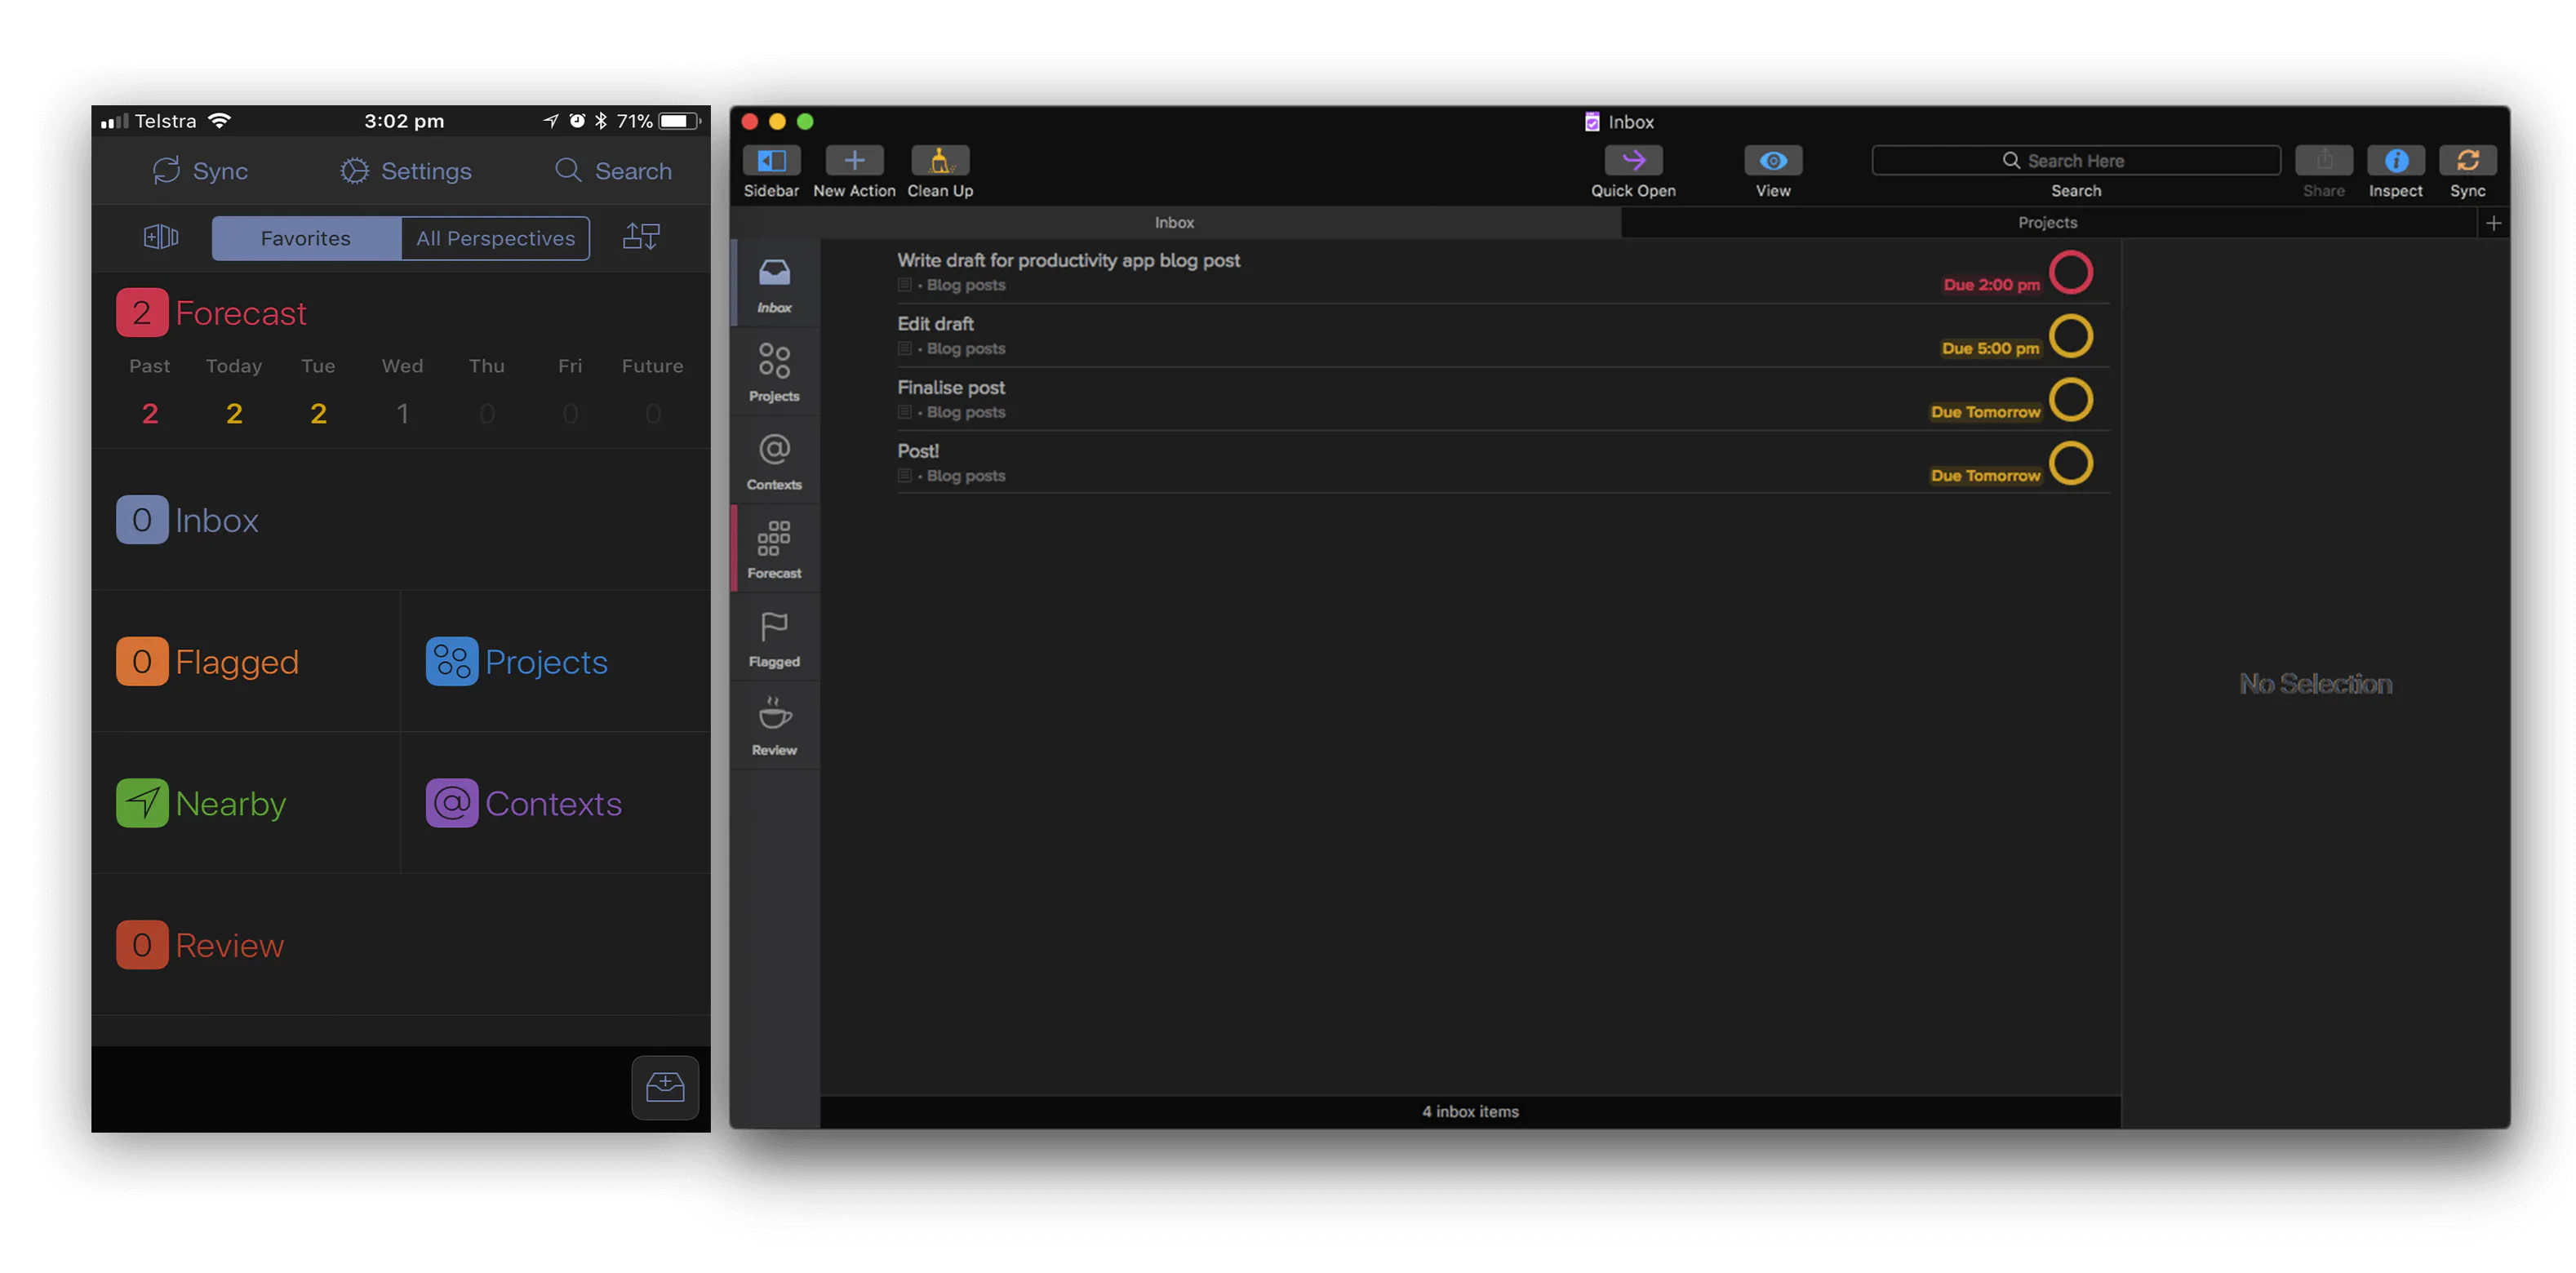The image size is (2576, 1273).
Task: Select the All Perspectives segment
Action: [x=495, y=238]
